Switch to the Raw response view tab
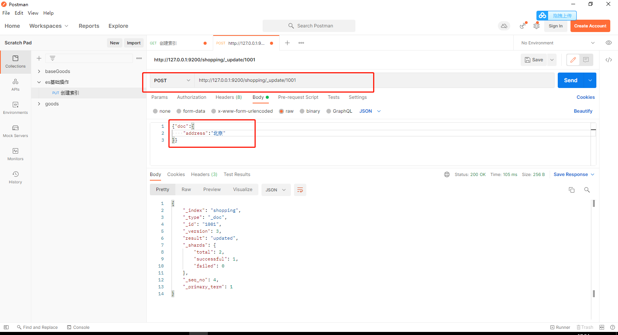618x335 pixels. [186, 189]
